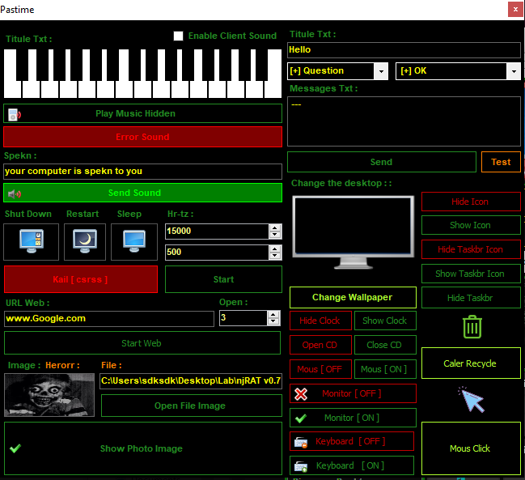
Task: Click the green recycle bin icon
Action: coord(472,327)
